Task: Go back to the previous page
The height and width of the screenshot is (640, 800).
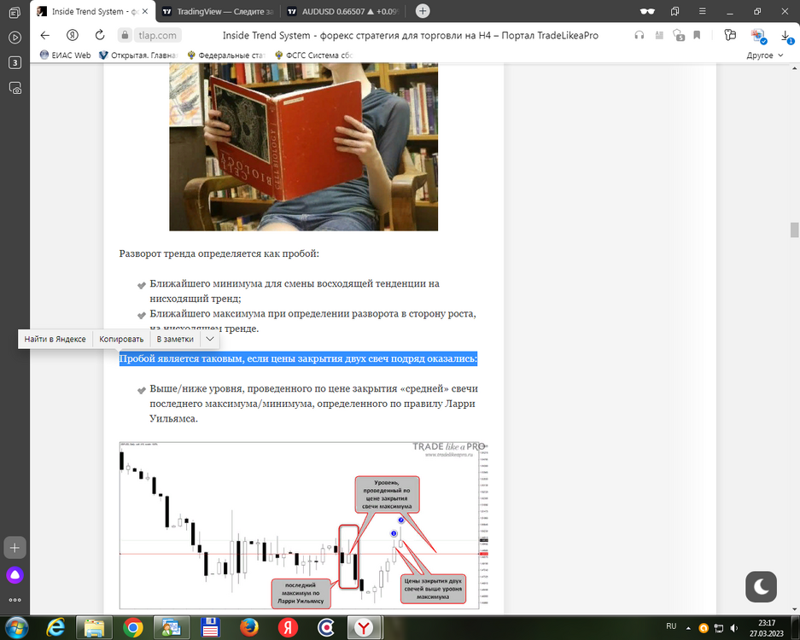Action: 45,35
